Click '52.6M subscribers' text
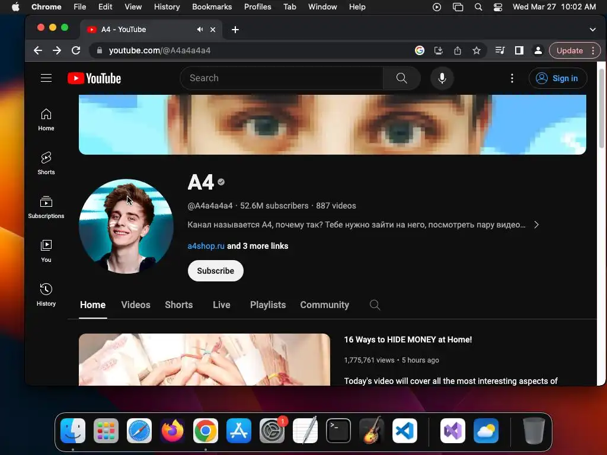 (274, 206)
